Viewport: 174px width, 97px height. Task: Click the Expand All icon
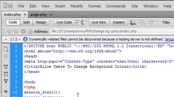coord(6,81)
